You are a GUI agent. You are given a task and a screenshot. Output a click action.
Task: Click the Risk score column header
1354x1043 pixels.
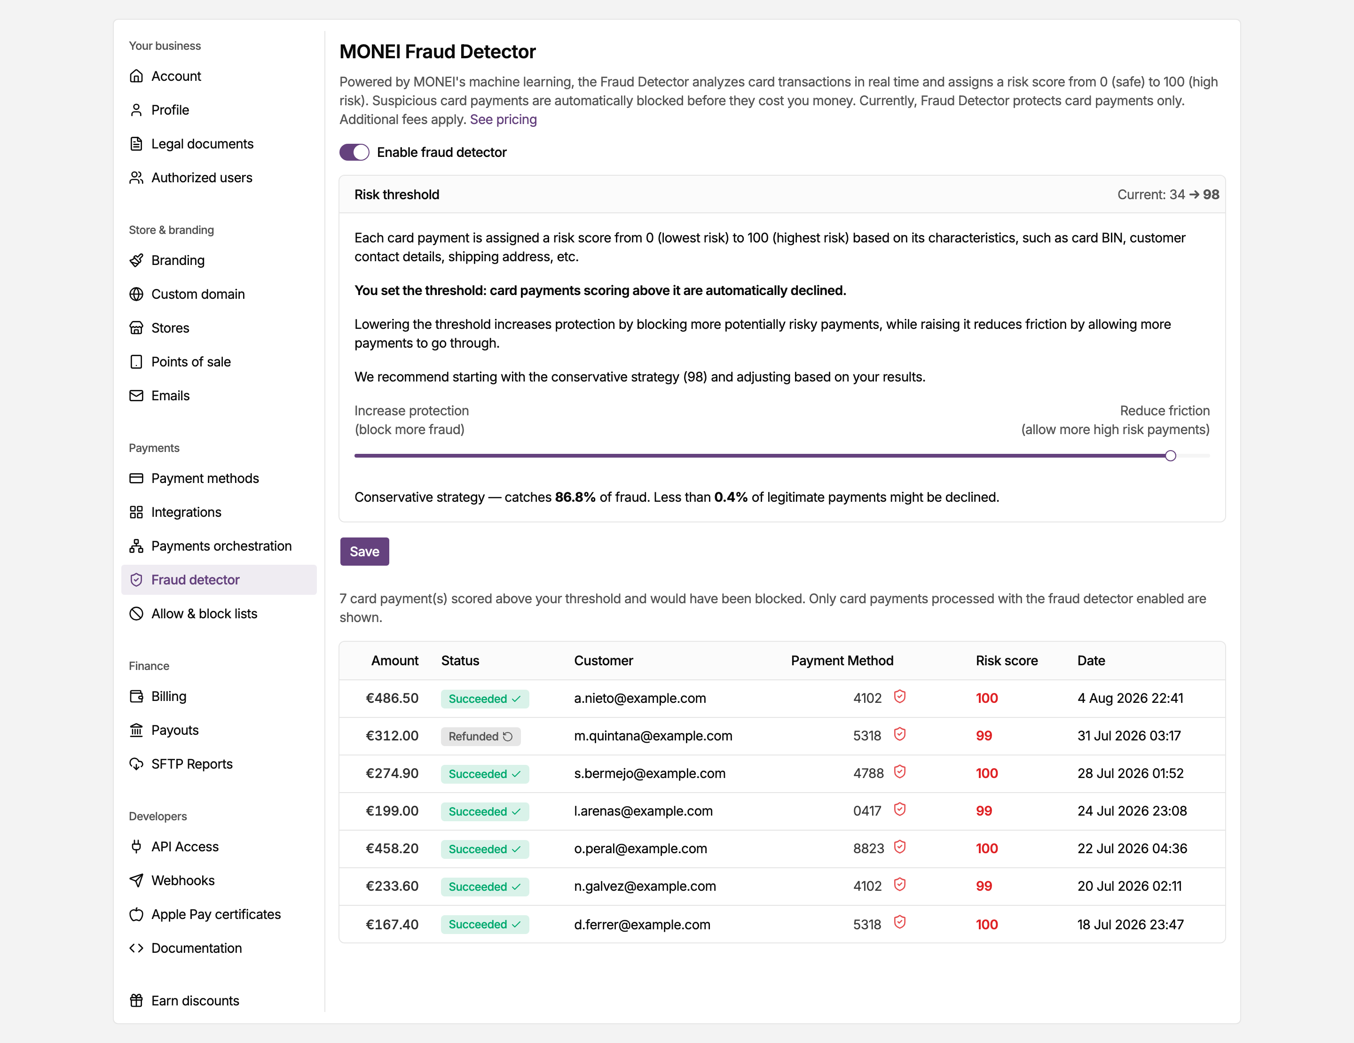[x=1007, y=661]
